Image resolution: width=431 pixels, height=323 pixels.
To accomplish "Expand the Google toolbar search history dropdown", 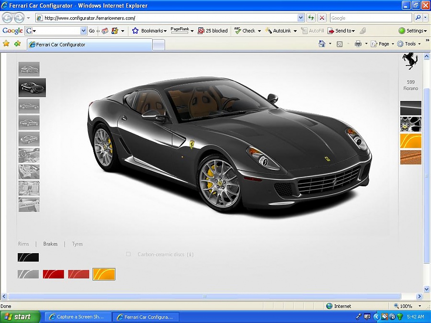I will 83,31.
